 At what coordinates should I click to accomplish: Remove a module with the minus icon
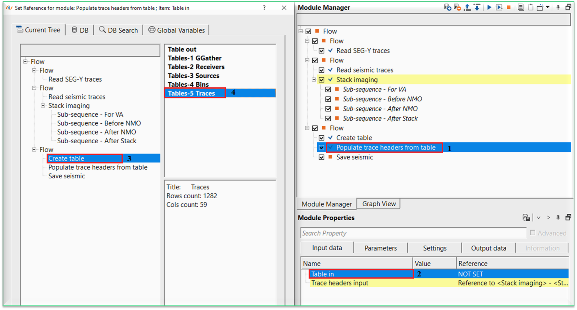click(x=457, y=7)
